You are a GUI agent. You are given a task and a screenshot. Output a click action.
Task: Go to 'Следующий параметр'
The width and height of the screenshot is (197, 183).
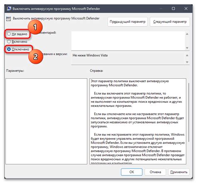pyautogui.click(x=170, y=22)
